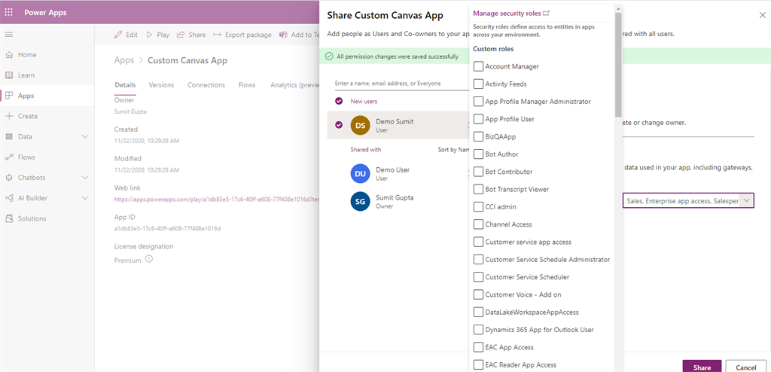
Task: Expand the AI Builder sidebar section
Action: (85, 198)
